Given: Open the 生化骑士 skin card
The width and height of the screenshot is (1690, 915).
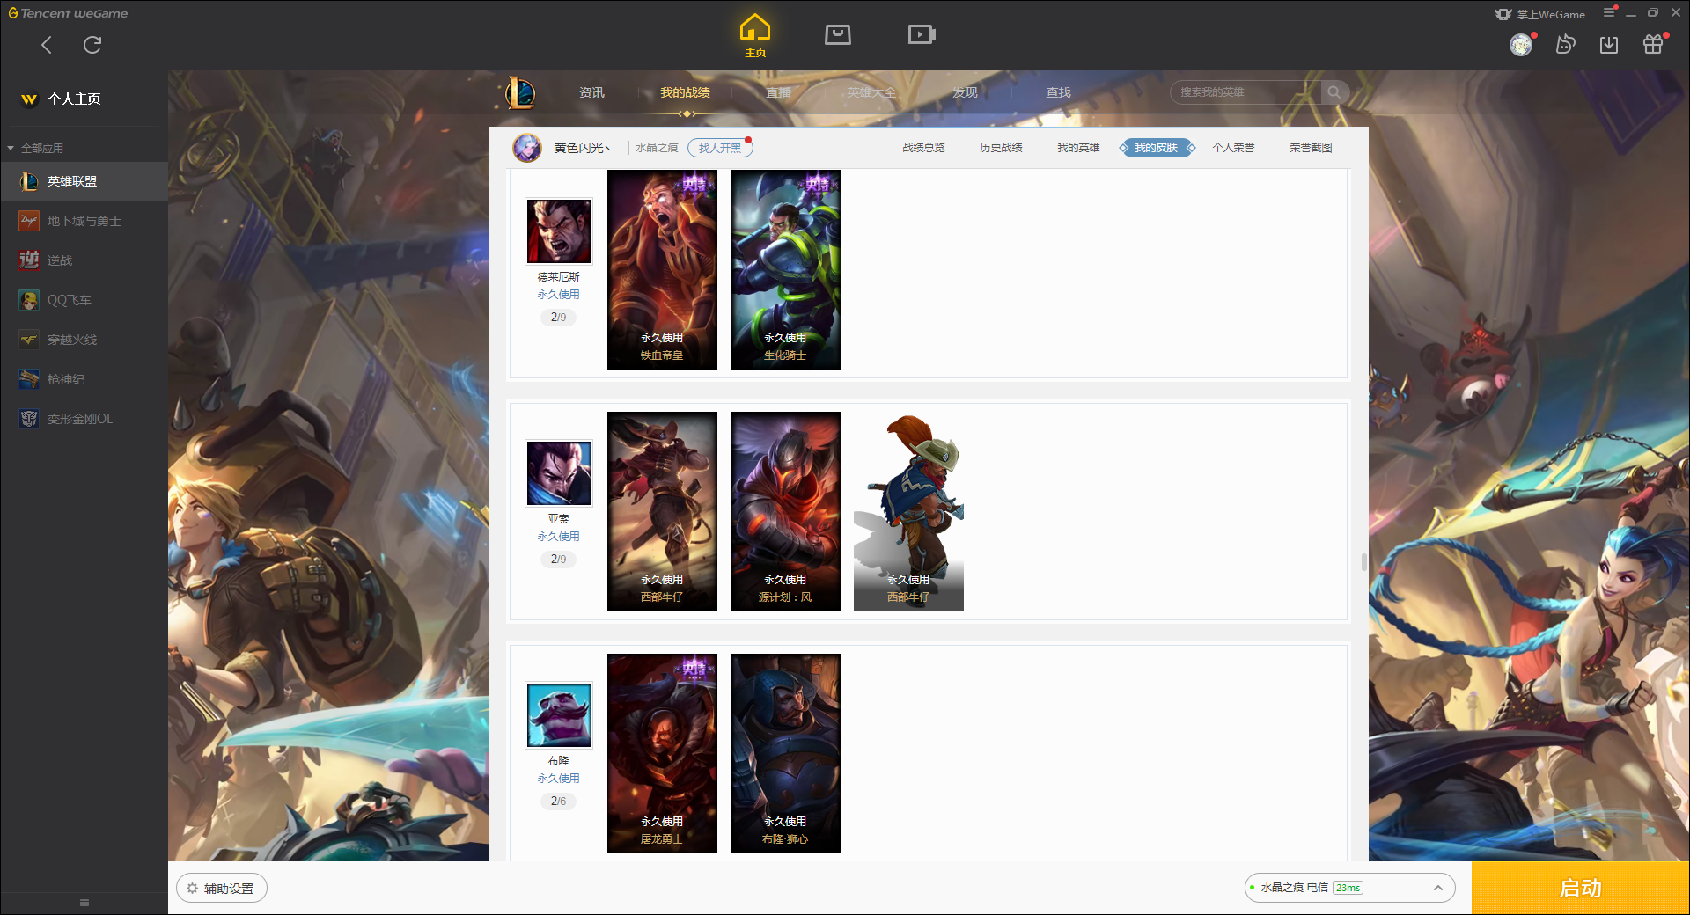Looking at the screenshot, I should [x=785, y=269].
